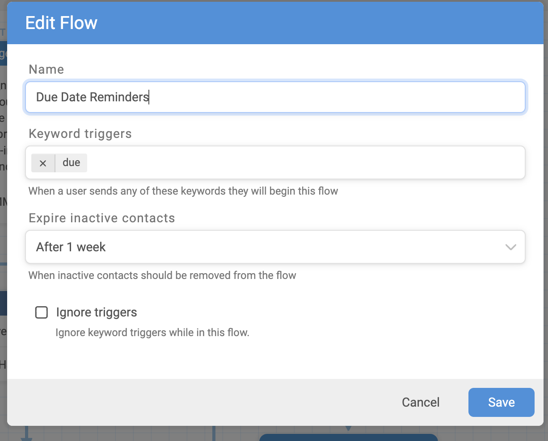The width and height of the screenshot is (548, 441).
Task: Select the Keyword triggers section label
Action: (x=80, y=133)
